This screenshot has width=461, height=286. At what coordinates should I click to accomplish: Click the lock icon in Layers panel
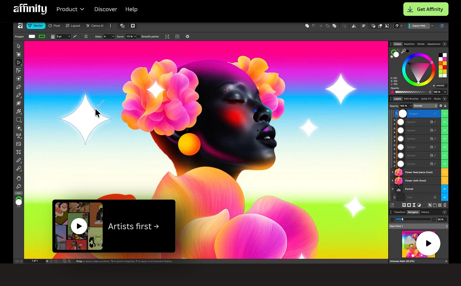[x=445, y=106]
